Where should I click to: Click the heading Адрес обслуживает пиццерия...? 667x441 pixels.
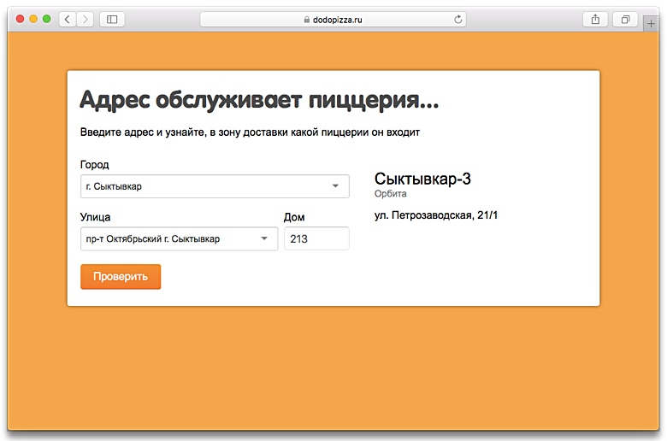pos(259,101)
